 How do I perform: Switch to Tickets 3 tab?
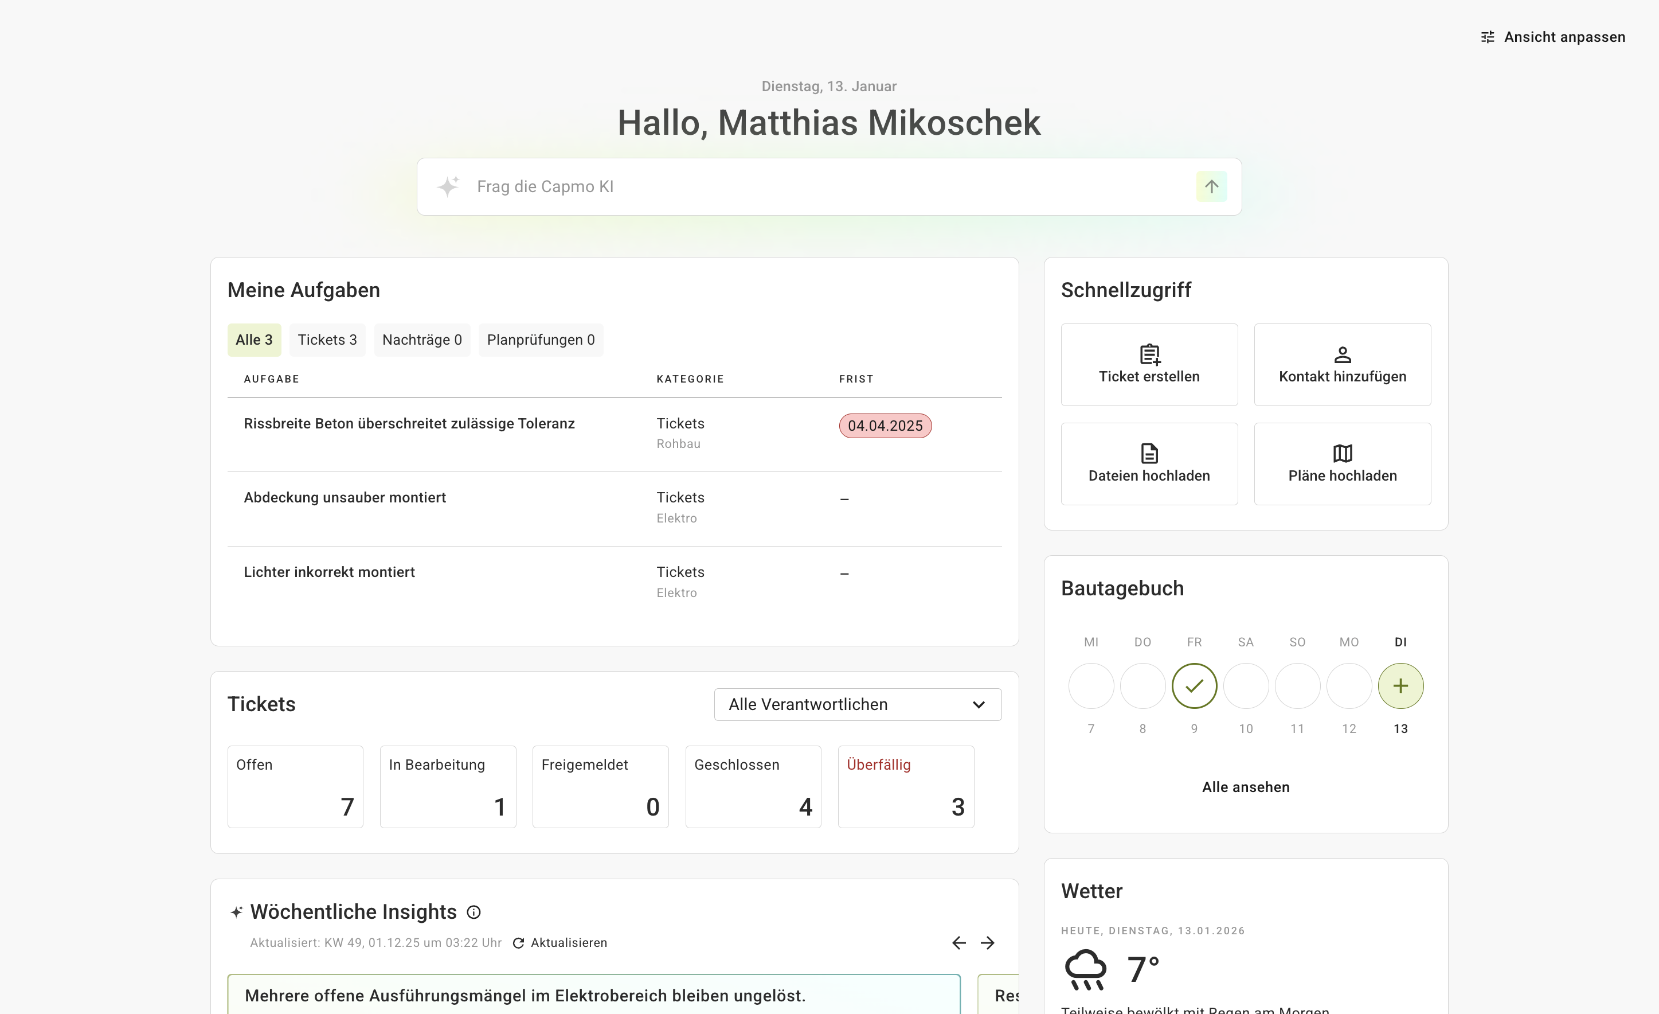pyautogui.click(x=327, y=340)
